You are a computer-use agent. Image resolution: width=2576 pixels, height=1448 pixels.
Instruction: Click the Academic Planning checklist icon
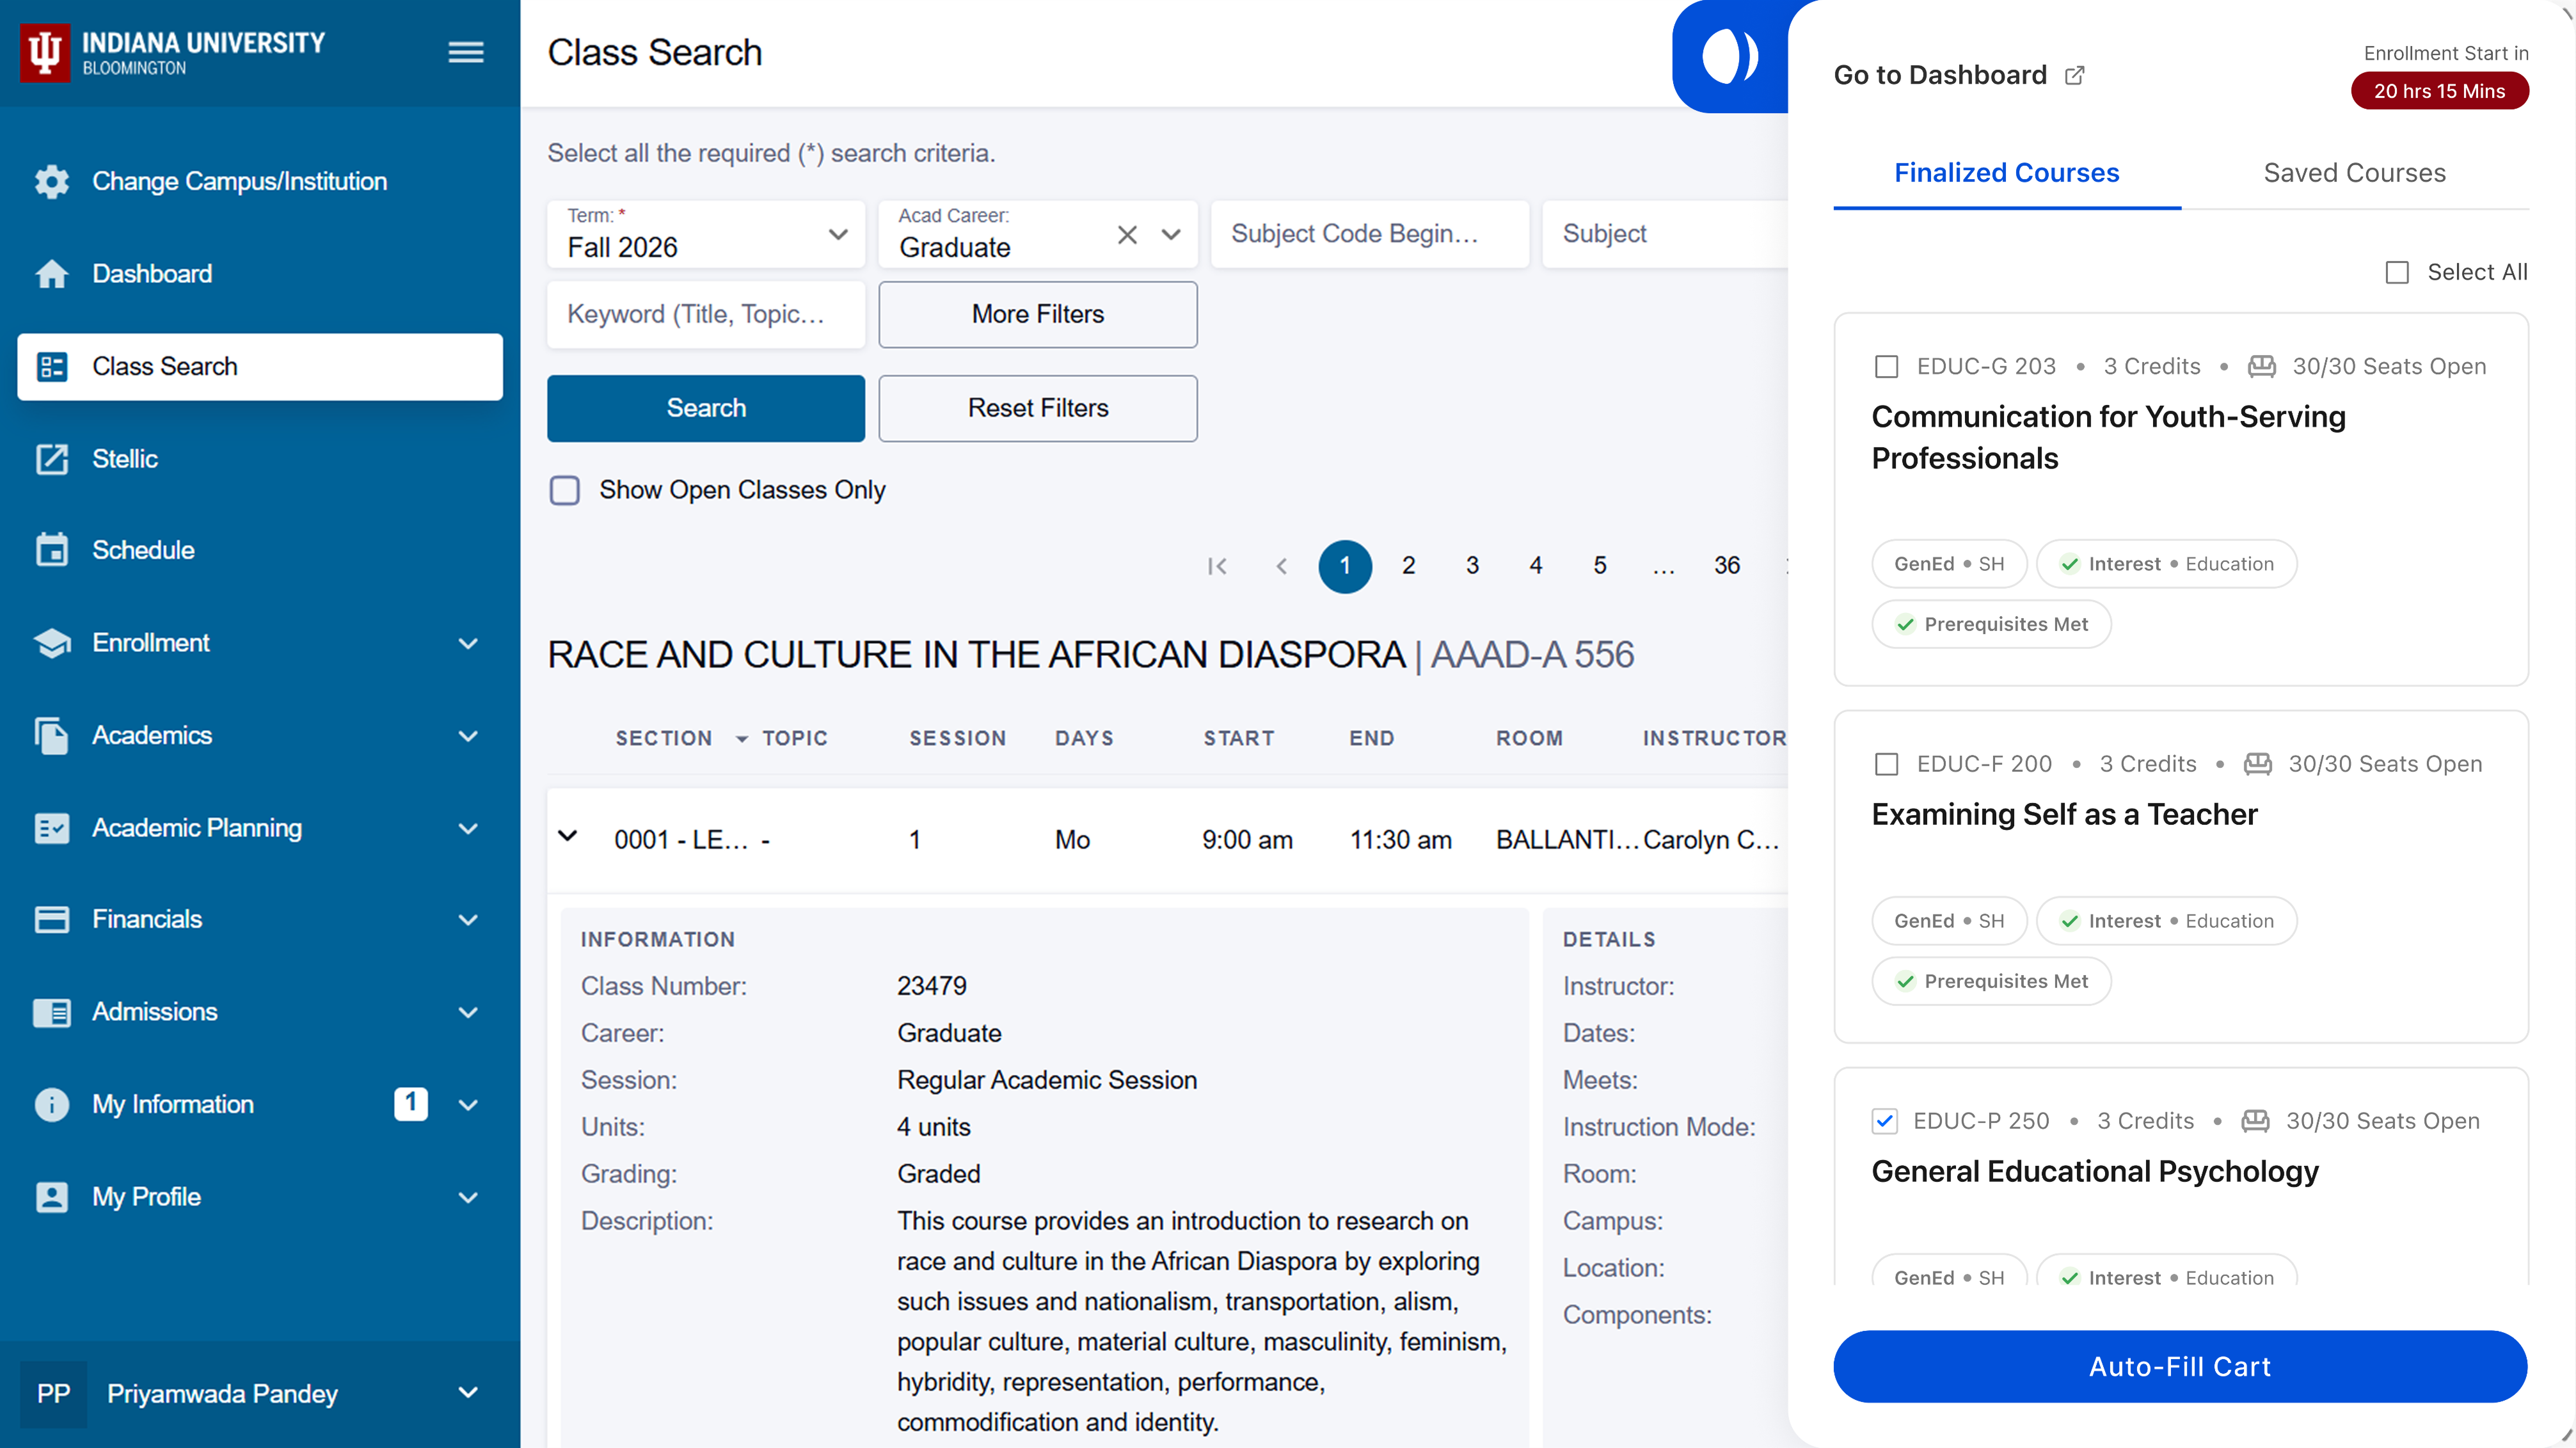tap(52, 828)
